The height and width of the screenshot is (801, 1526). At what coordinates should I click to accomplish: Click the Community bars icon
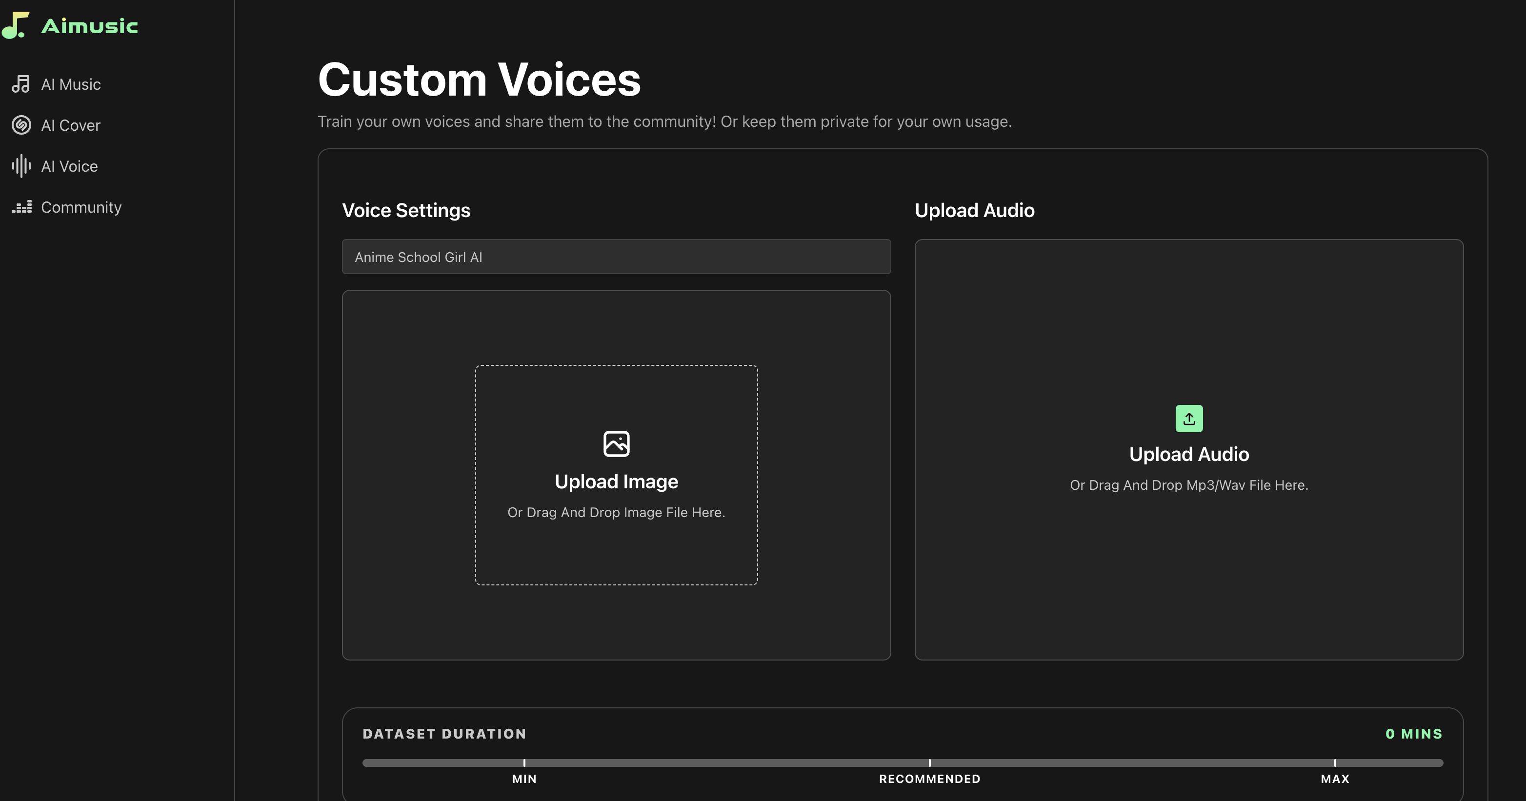click(22, 207)
